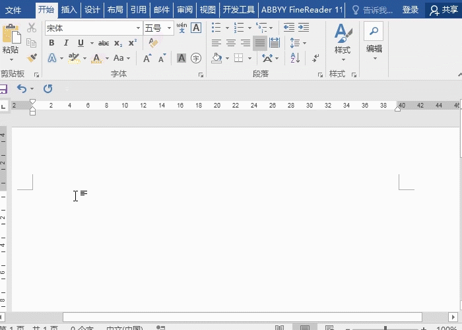Click the Sort A-Z icon

(x=295, y=58)
